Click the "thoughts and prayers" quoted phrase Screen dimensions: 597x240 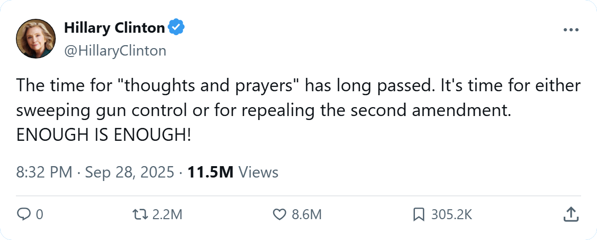[209, 86]
